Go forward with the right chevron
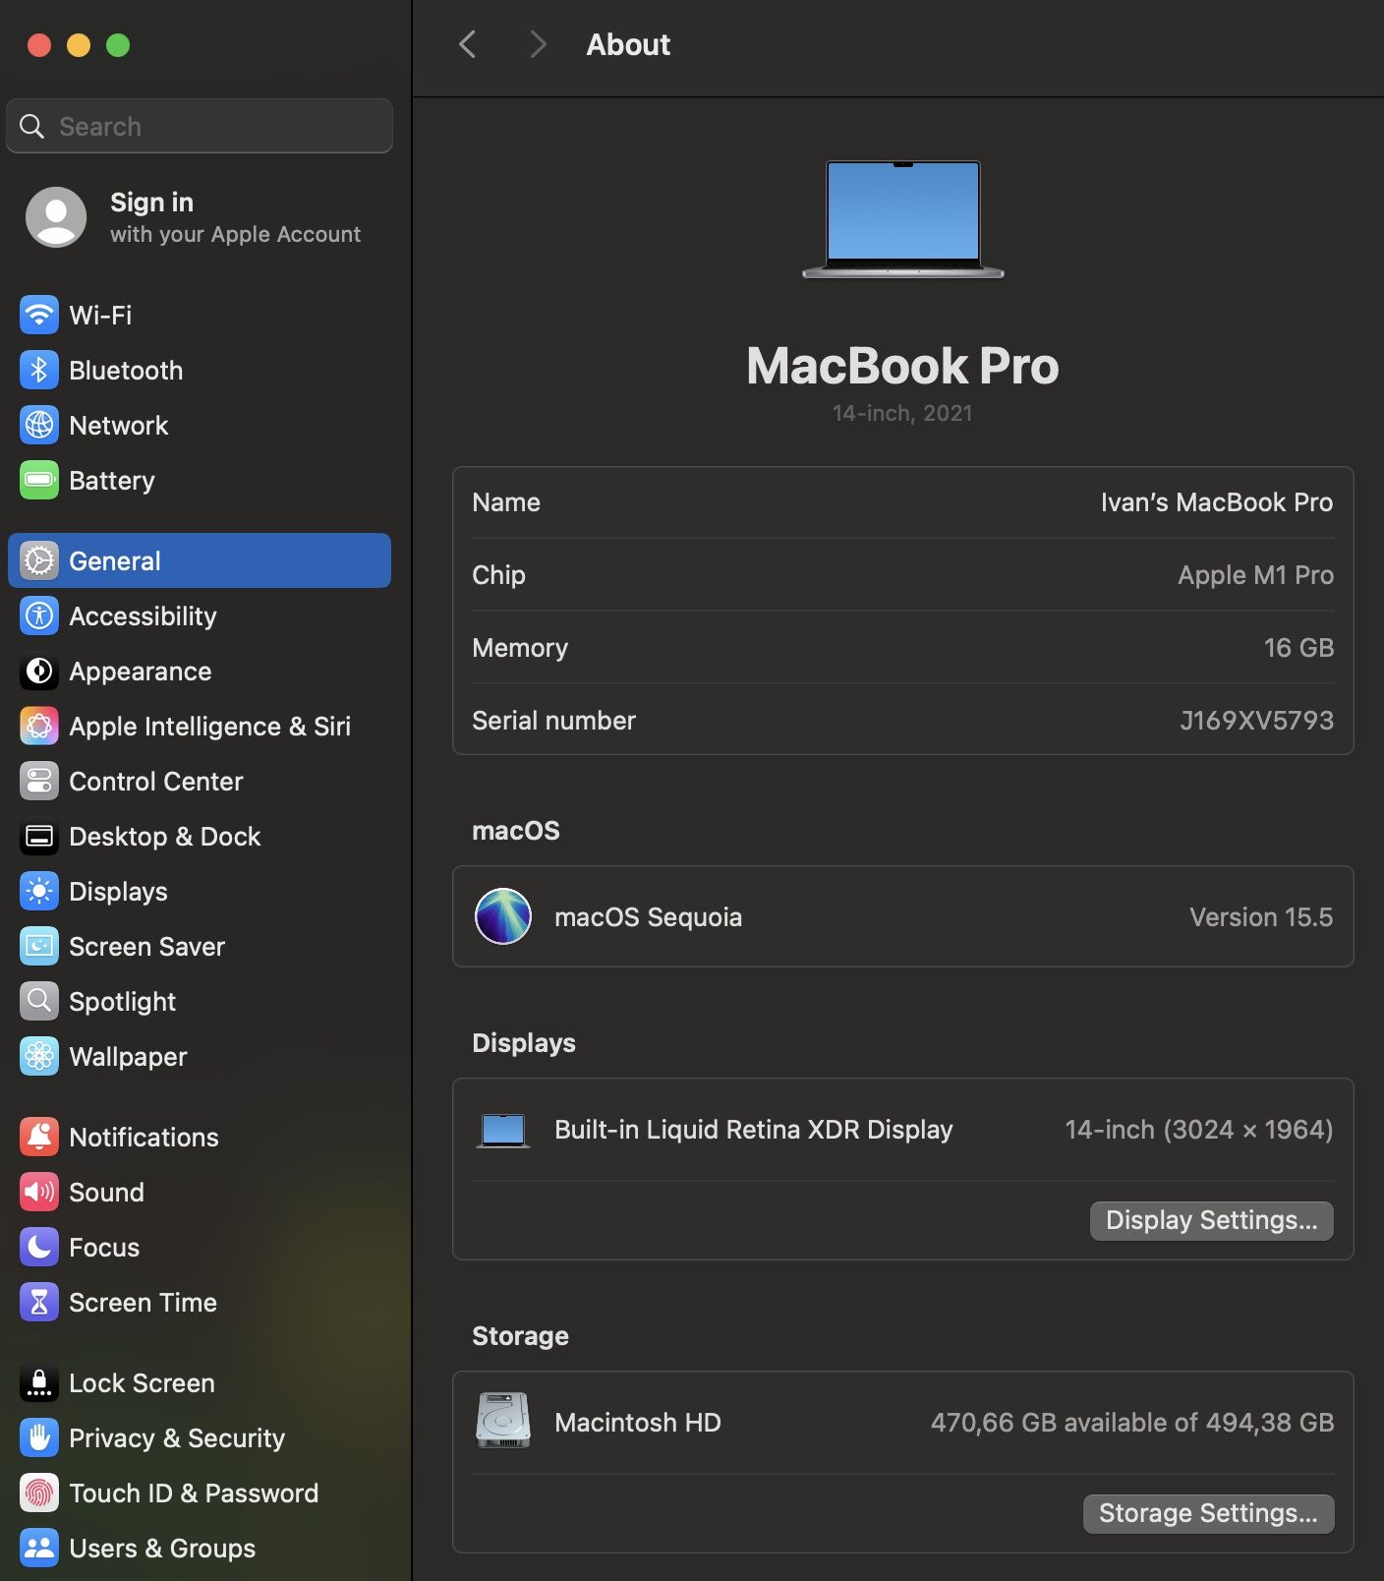The height and width of the screenshot is (1581, 1384). 538,44
